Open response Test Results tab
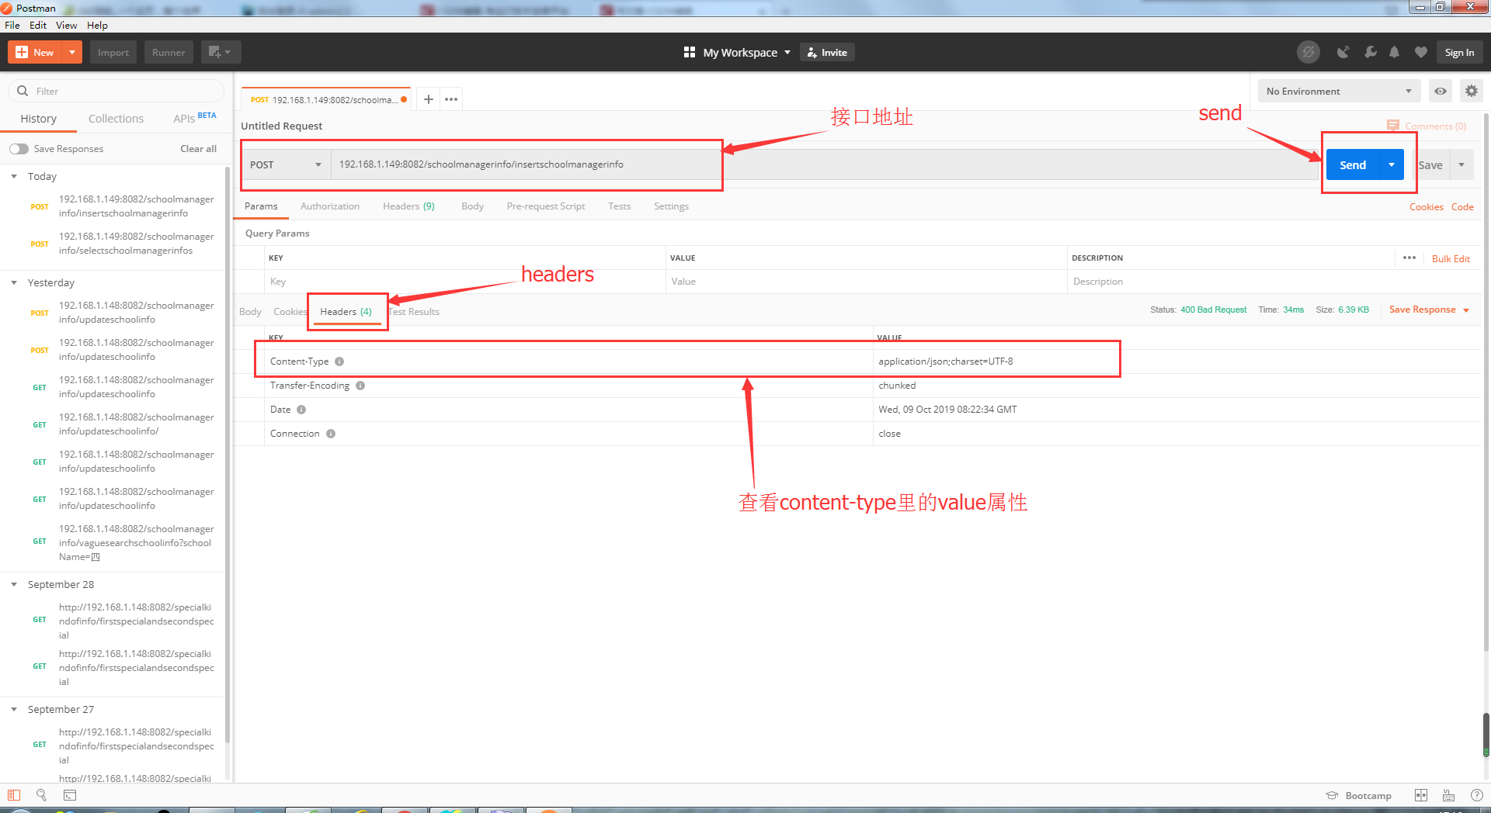Viewport: 1491px width, 813px height. pyautogui.click(x=414, y=312)
